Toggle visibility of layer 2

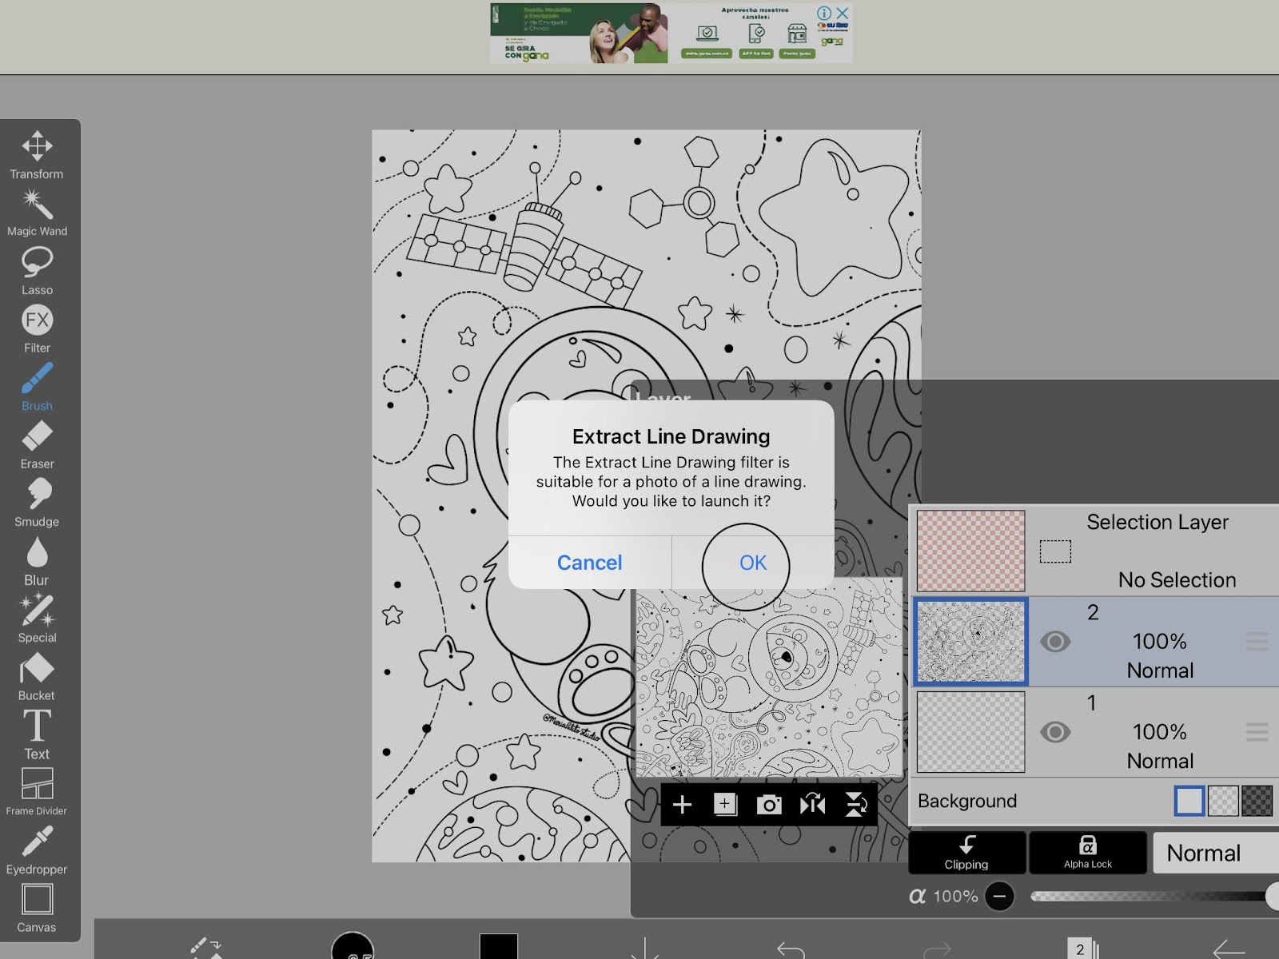pos(1055,641)
